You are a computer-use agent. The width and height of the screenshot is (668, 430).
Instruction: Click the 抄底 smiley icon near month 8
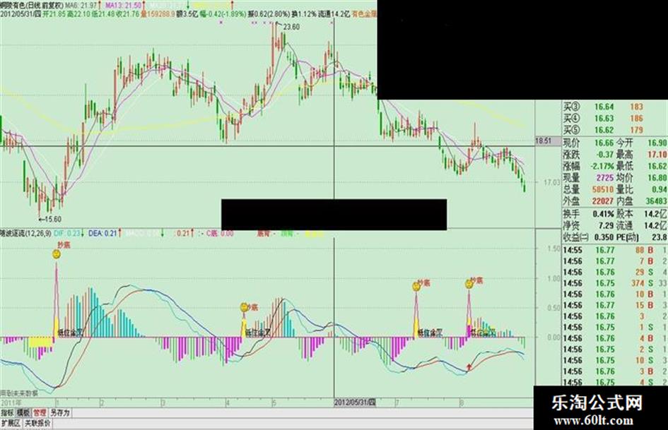[469, 284]
